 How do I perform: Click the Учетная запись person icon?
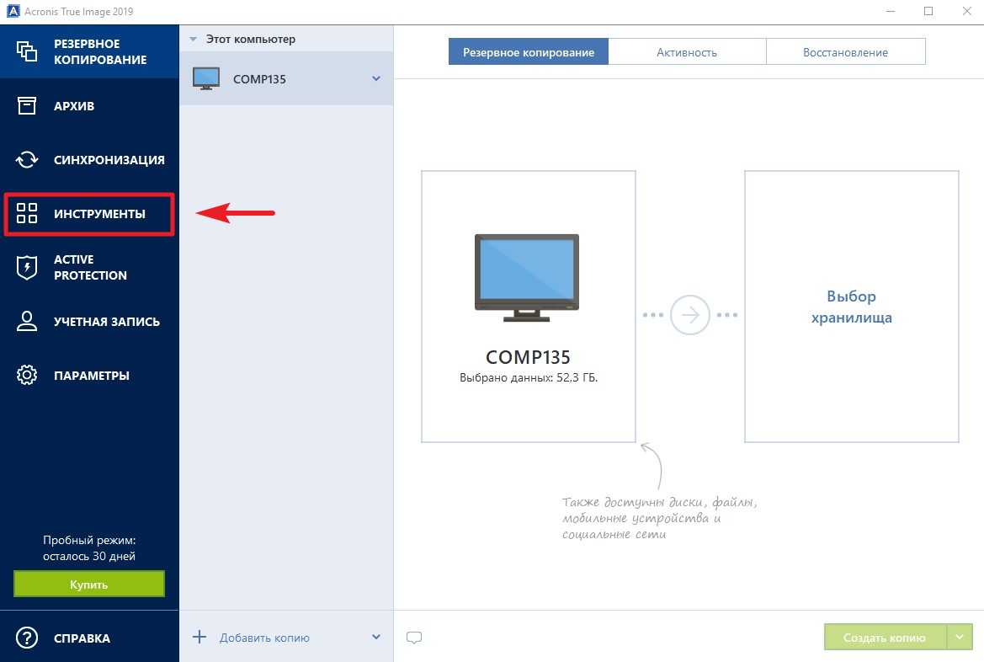click(x=26, y=321)
